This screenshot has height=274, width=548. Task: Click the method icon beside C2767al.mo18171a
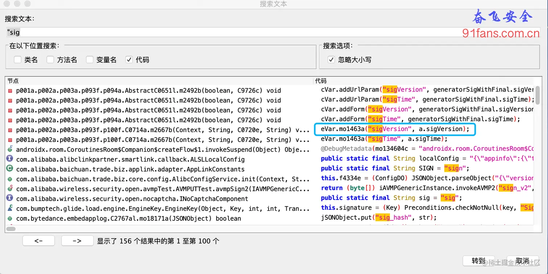point(10,219)
